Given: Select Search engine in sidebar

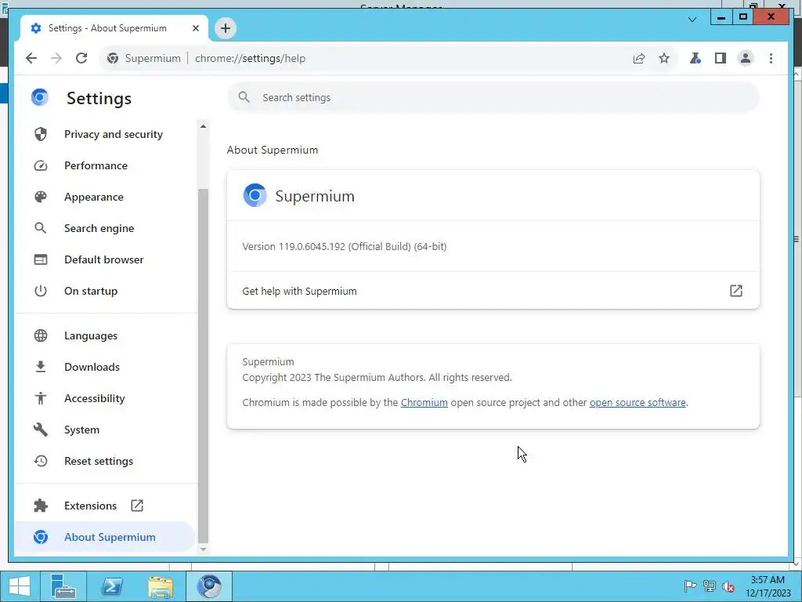Looking at the screenshot, I should 105,228.
